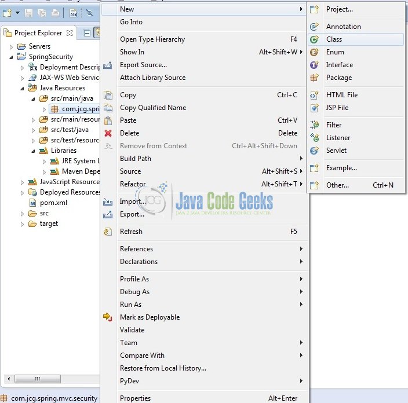Select Deployed Resources node
This screenshot has width=408, height=403.
pyautogui.click(x=70, y=192)
